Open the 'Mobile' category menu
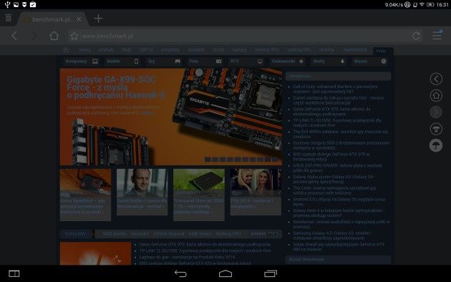This screenshot has width=451, height=282. pyautogui.click(x=122, y=62)
